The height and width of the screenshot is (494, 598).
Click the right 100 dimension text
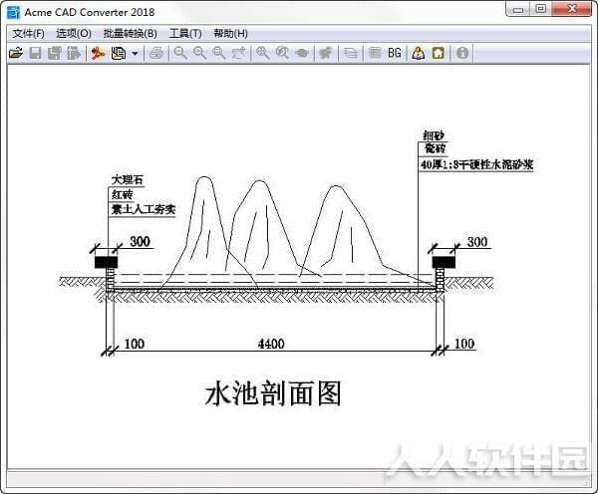pyautogui.click(x=464, y=344)
